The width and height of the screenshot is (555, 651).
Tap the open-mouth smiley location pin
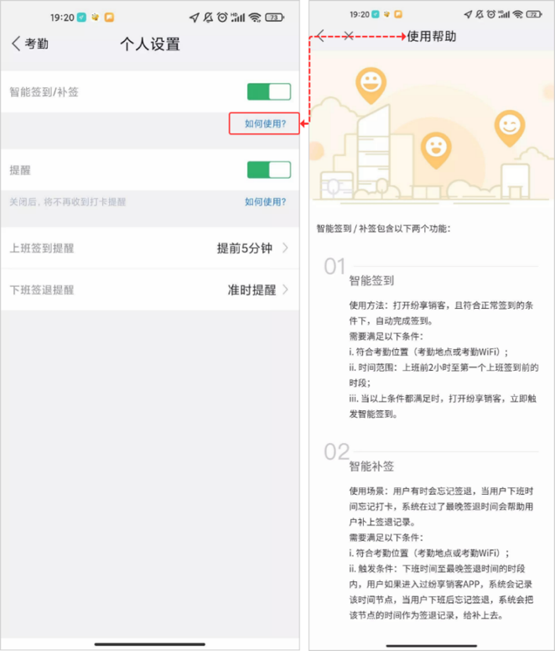[436, 150]
